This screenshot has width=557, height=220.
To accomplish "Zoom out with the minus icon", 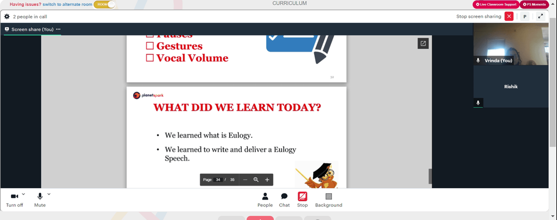I will [245, 179].
